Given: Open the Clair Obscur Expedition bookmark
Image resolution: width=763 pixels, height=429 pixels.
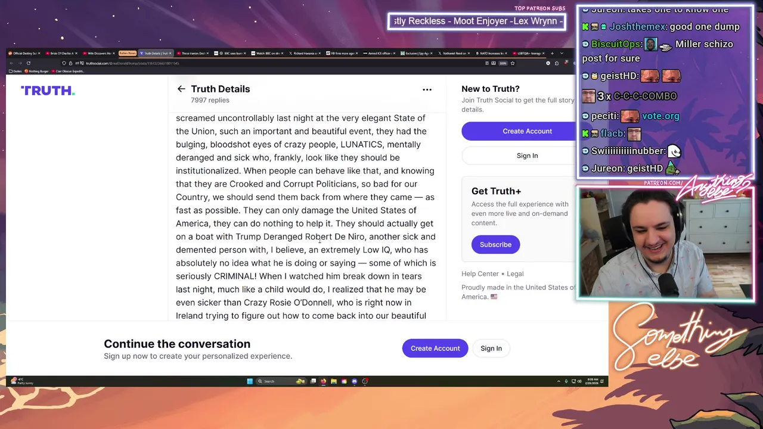Looking at the screenshot, I should tap(69, 71).
